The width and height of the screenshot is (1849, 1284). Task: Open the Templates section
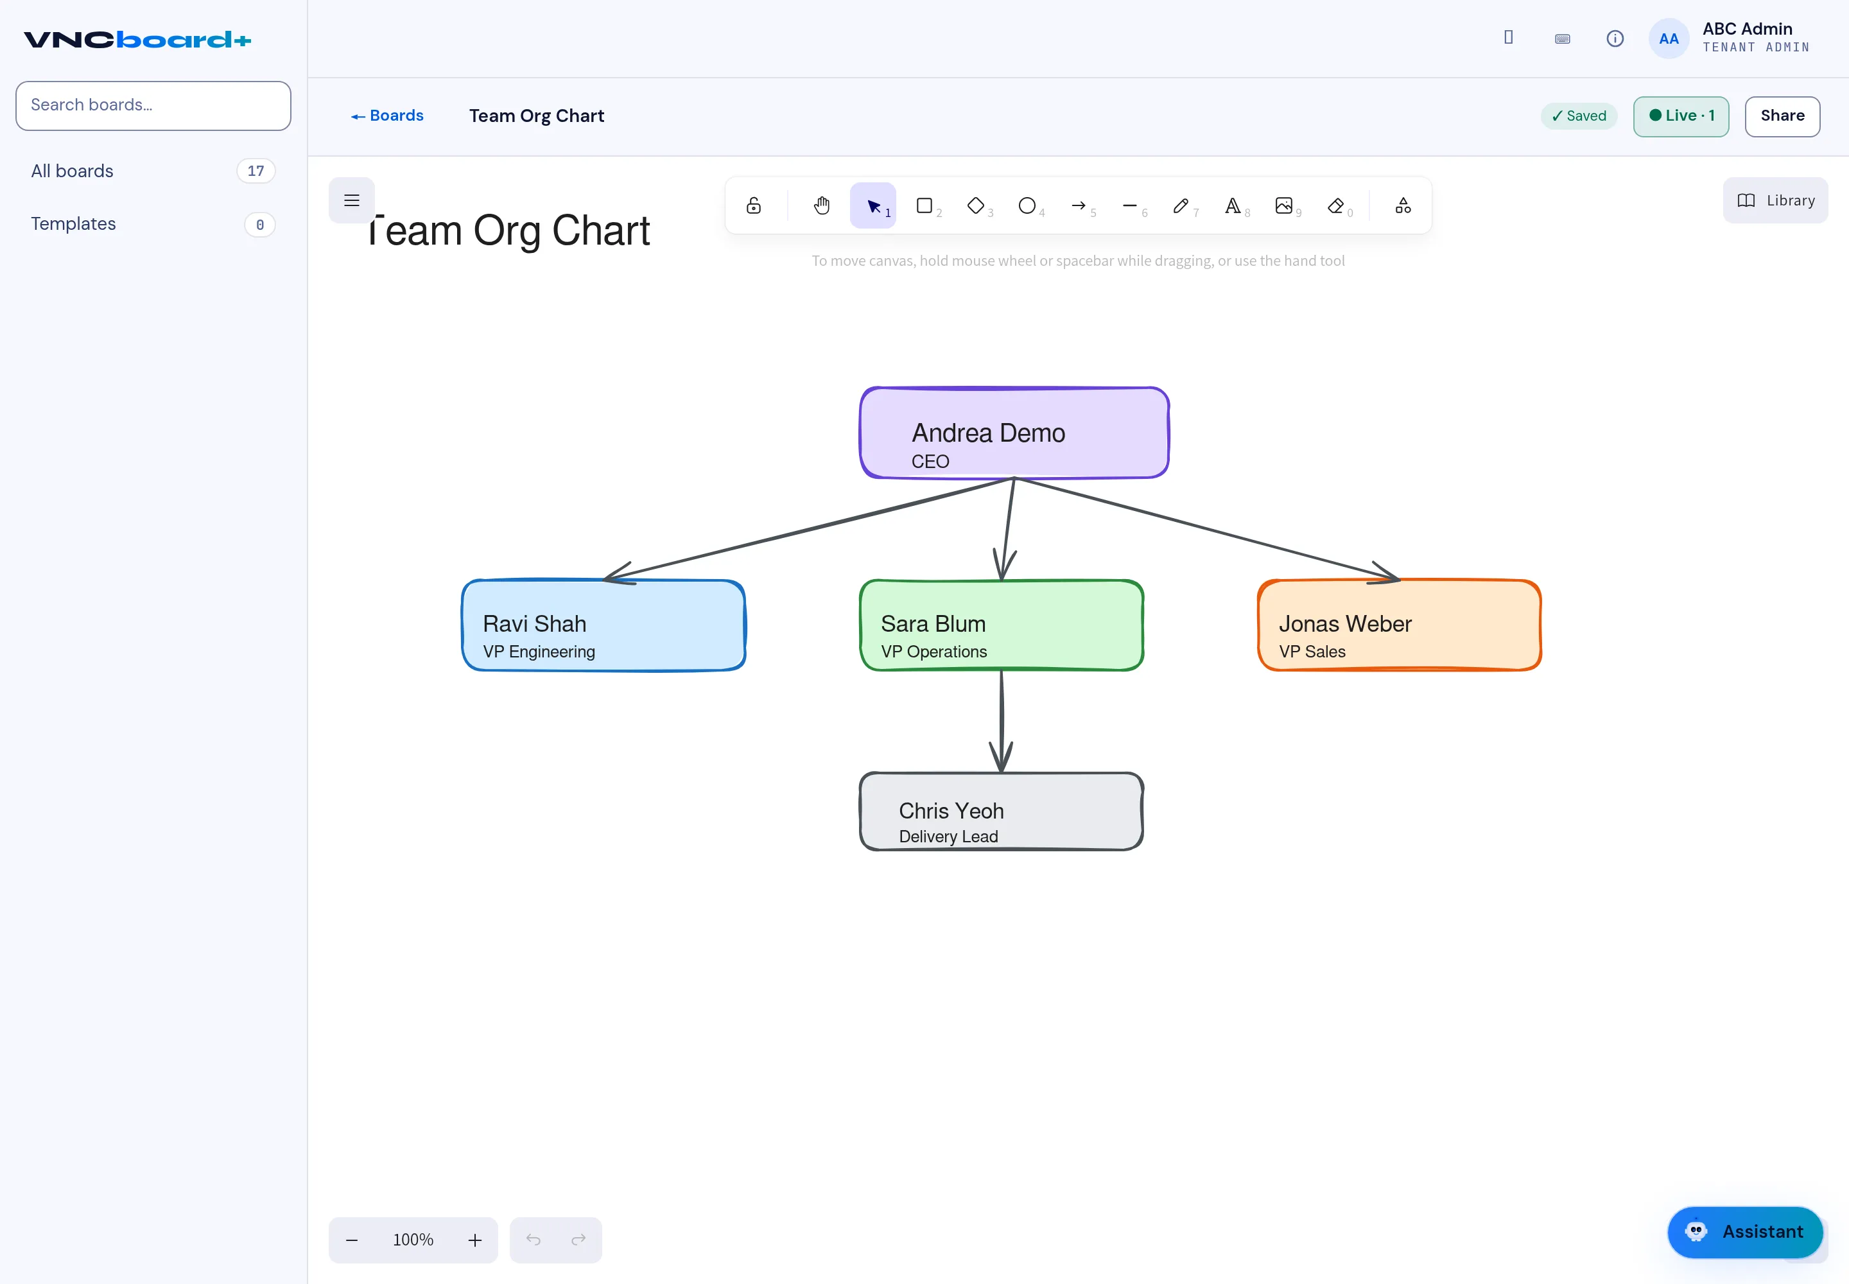pyautogui.click(x=153, y=225)
